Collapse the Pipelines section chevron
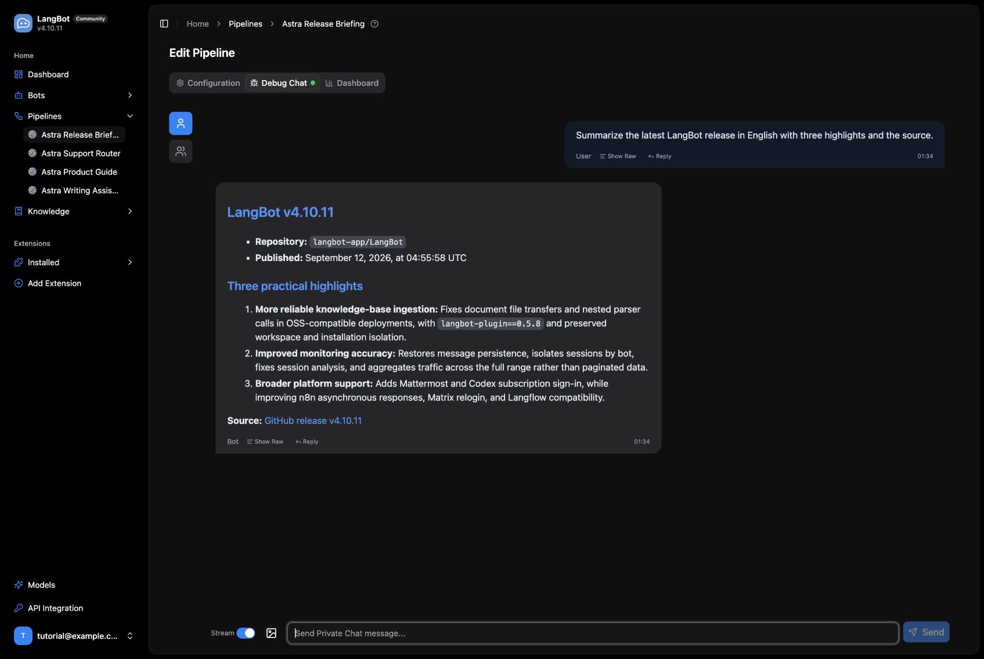984x659 pixels. (130, 116)
